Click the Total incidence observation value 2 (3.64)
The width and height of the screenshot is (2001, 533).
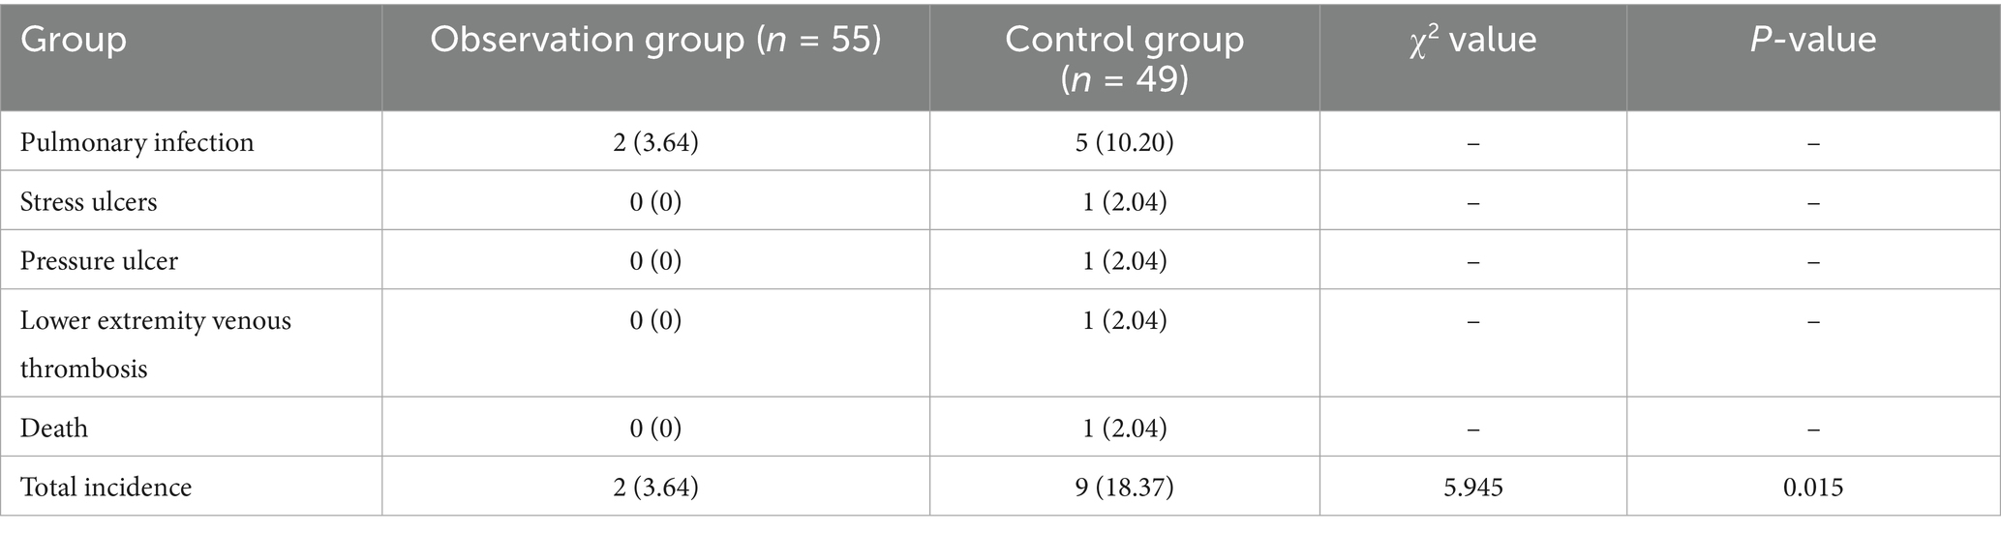pyautogui.click(x=655, y=487)
